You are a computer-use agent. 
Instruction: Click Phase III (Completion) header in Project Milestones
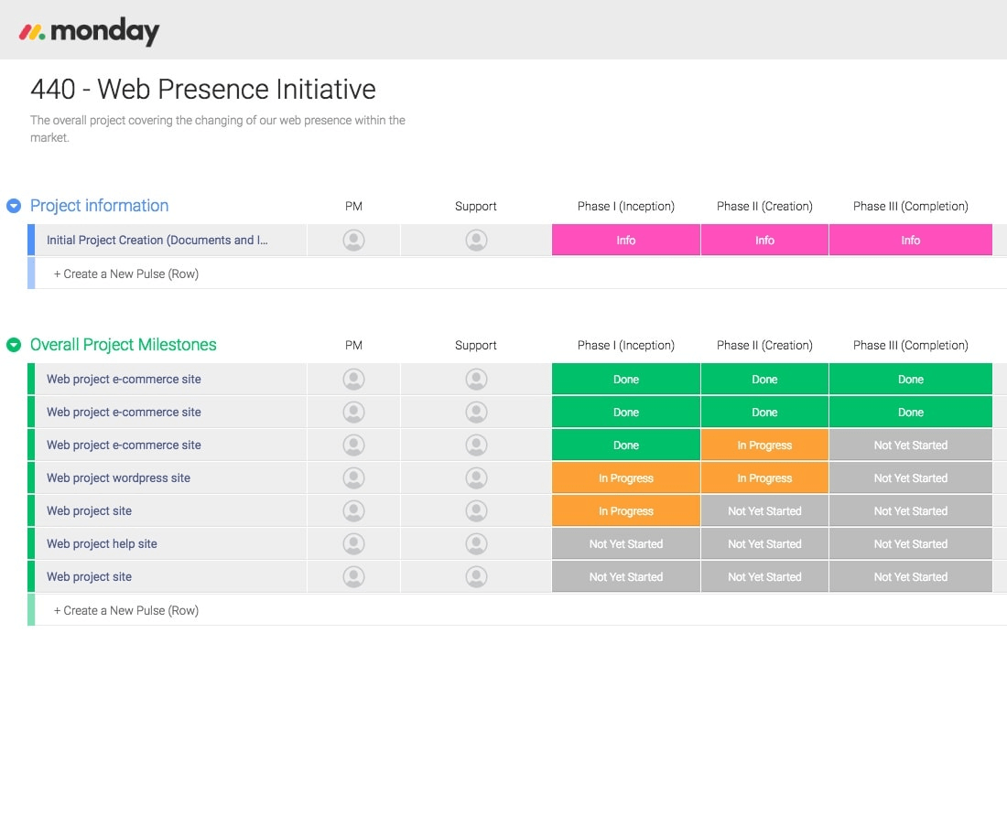point(911,346)
